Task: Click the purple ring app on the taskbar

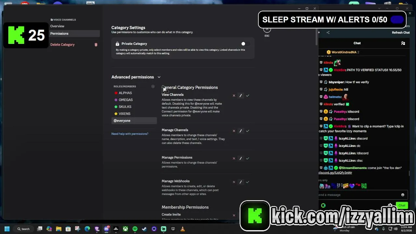Action: 154,229
